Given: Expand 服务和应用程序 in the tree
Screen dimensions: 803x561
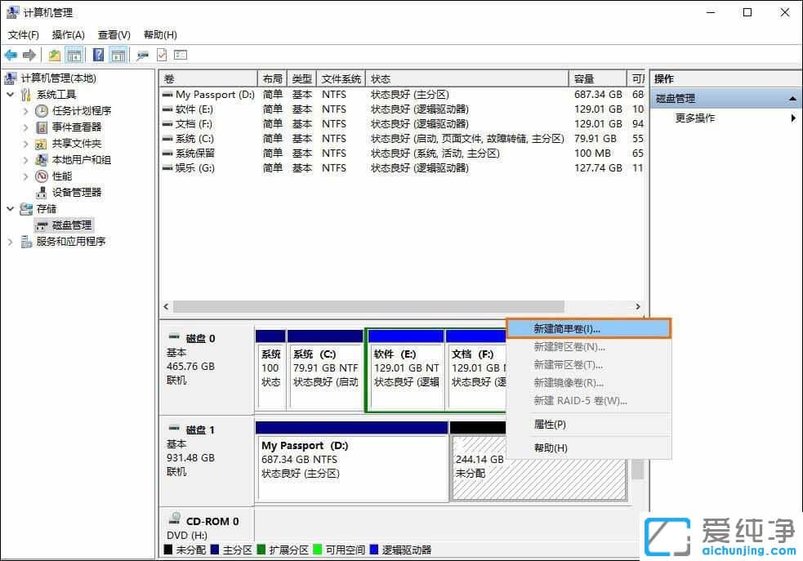Looking at the screenshot, I should point(8,242).
